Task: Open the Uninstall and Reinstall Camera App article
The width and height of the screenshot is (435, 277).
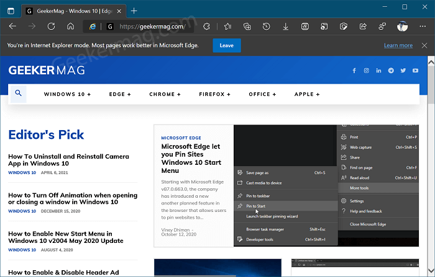Action: coord(68,160)
